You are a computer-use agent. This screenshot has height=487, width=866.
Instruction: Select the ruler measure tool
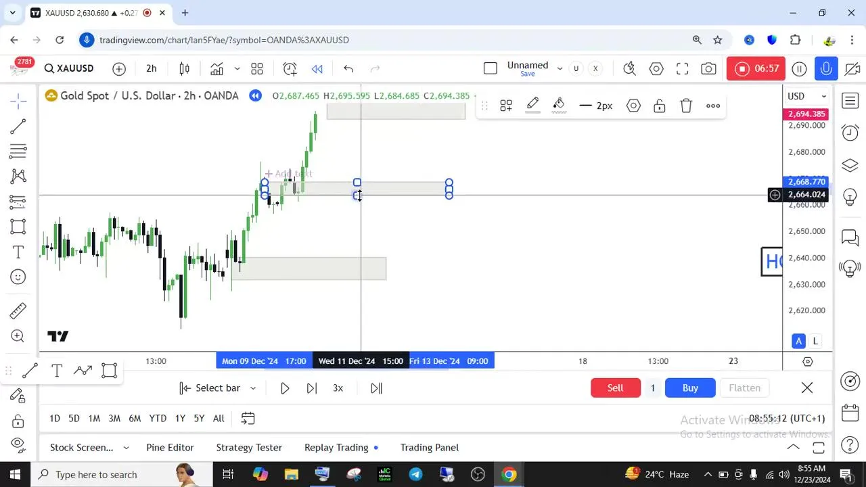[x=18, y=311]
